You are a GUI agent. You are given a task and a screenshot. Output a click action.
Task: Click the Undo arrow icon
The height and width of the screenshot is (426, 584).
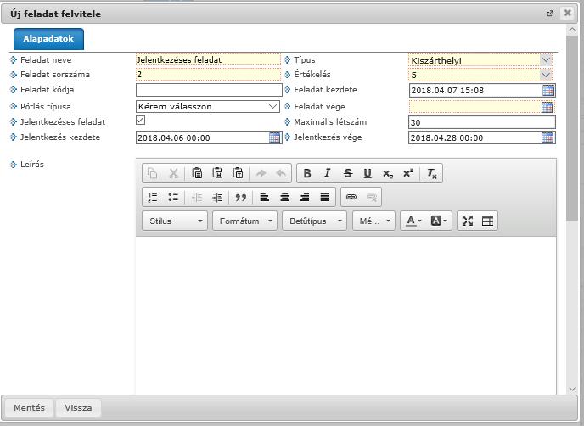pos(281,173)
